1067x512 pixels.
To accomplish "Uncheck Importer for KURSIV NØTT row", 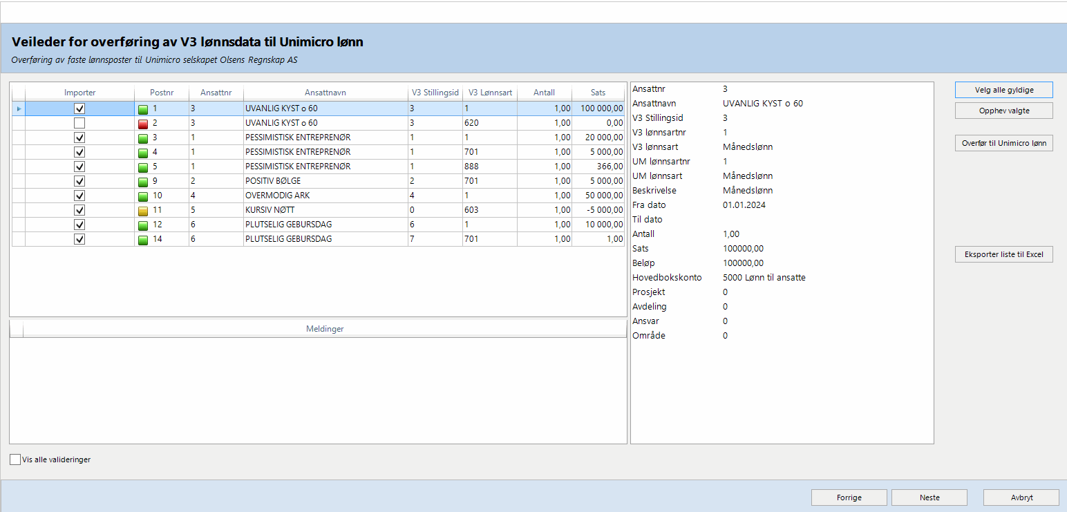I will tap(79, 210).
